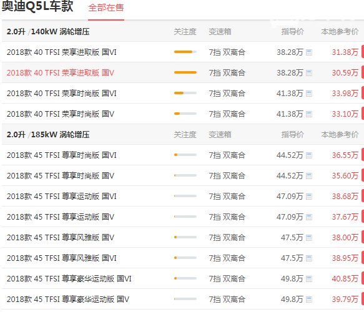Image resolution: width=364 pixels, height=312 pixels.
Task: Click local price 35.60万
Action: click(345, 175)
